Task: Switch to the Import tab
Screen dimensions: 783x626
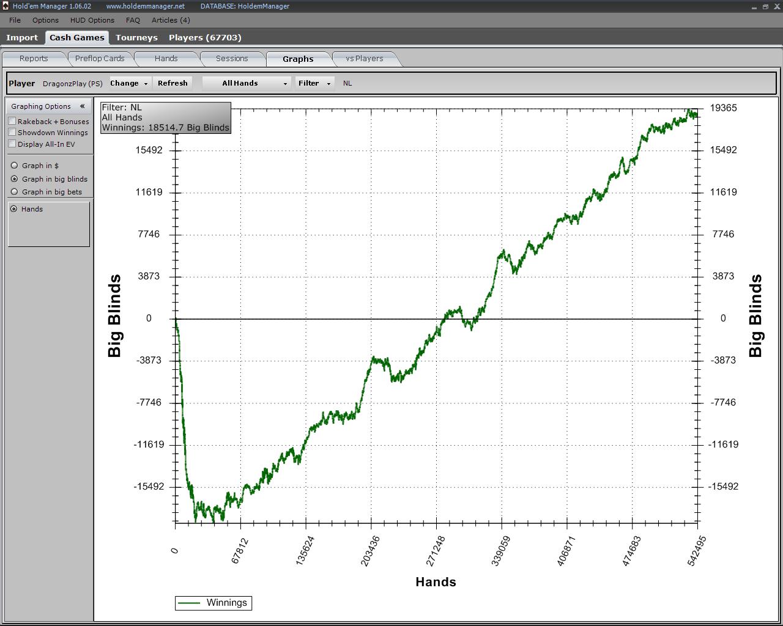Action: [x=22, y=37]
